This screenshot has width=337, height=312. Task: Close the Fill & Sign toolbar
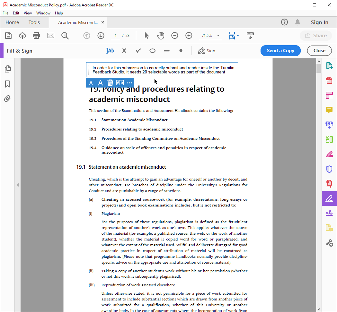[x=319, y=51]
